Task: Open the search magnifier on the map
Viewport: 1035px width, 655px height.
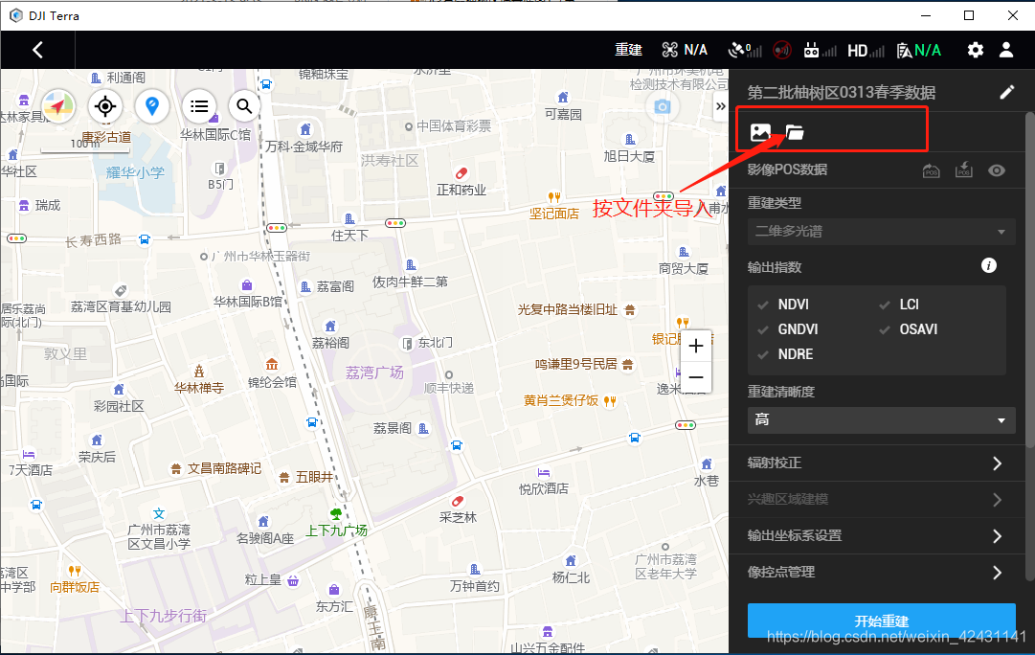Action: 244,106
